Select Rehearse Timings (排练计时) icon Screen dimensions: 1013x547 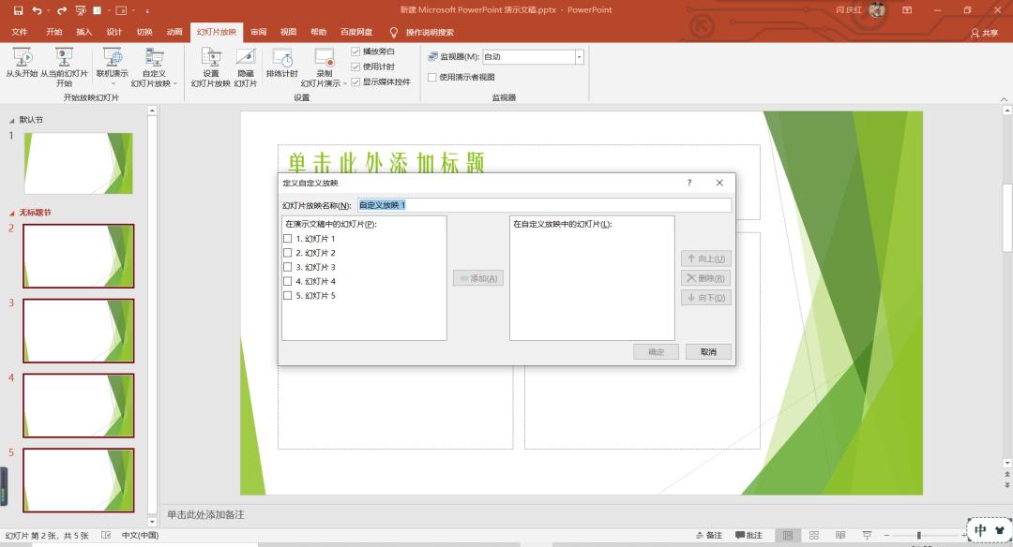pos(281,58)
